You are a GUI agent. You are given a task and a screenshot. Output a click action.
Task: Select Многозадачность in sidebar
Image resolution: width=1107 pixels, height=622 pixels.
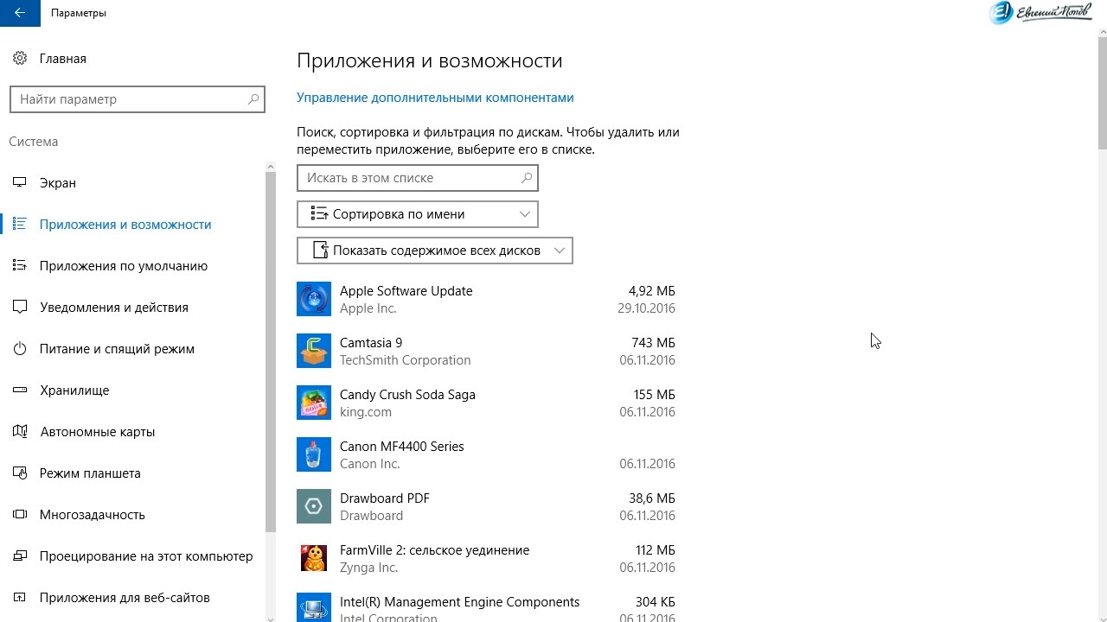[93, 515]
